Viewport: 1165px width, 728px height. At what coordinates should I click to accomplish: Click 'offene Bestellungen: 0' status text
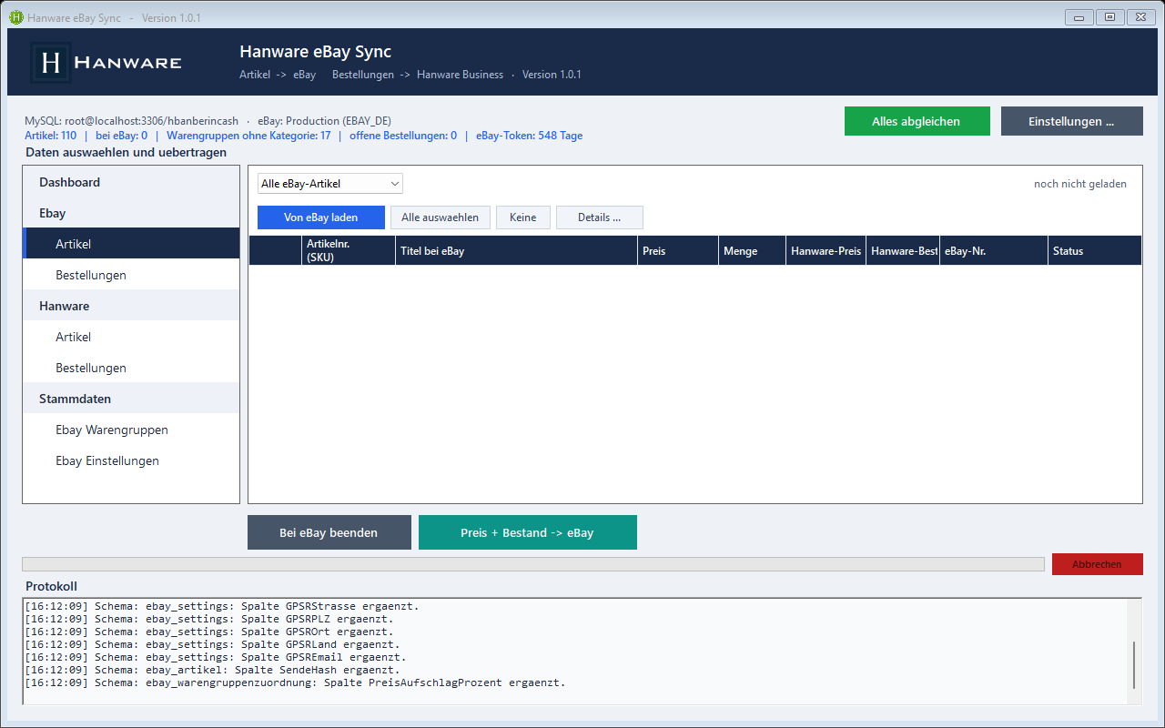click(403, 136)
